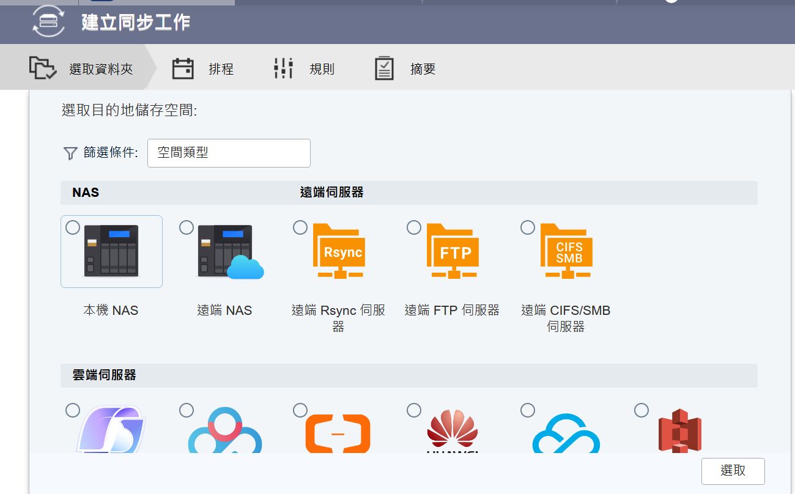The image size is (795, 494).
Task: Click the sync job app icon in header
Action: (x=48, y=21)
